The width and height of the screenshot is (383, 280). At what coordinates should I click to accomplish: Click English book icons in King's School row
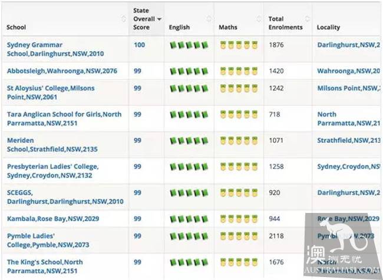coord(189,262)
